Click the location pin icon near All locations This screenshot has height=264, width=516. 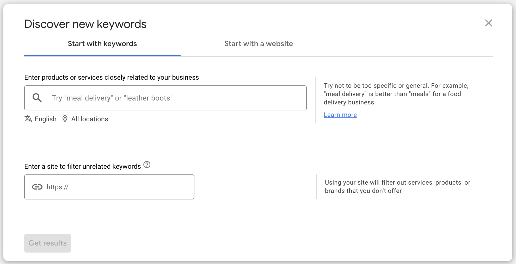tap(65, 119)
